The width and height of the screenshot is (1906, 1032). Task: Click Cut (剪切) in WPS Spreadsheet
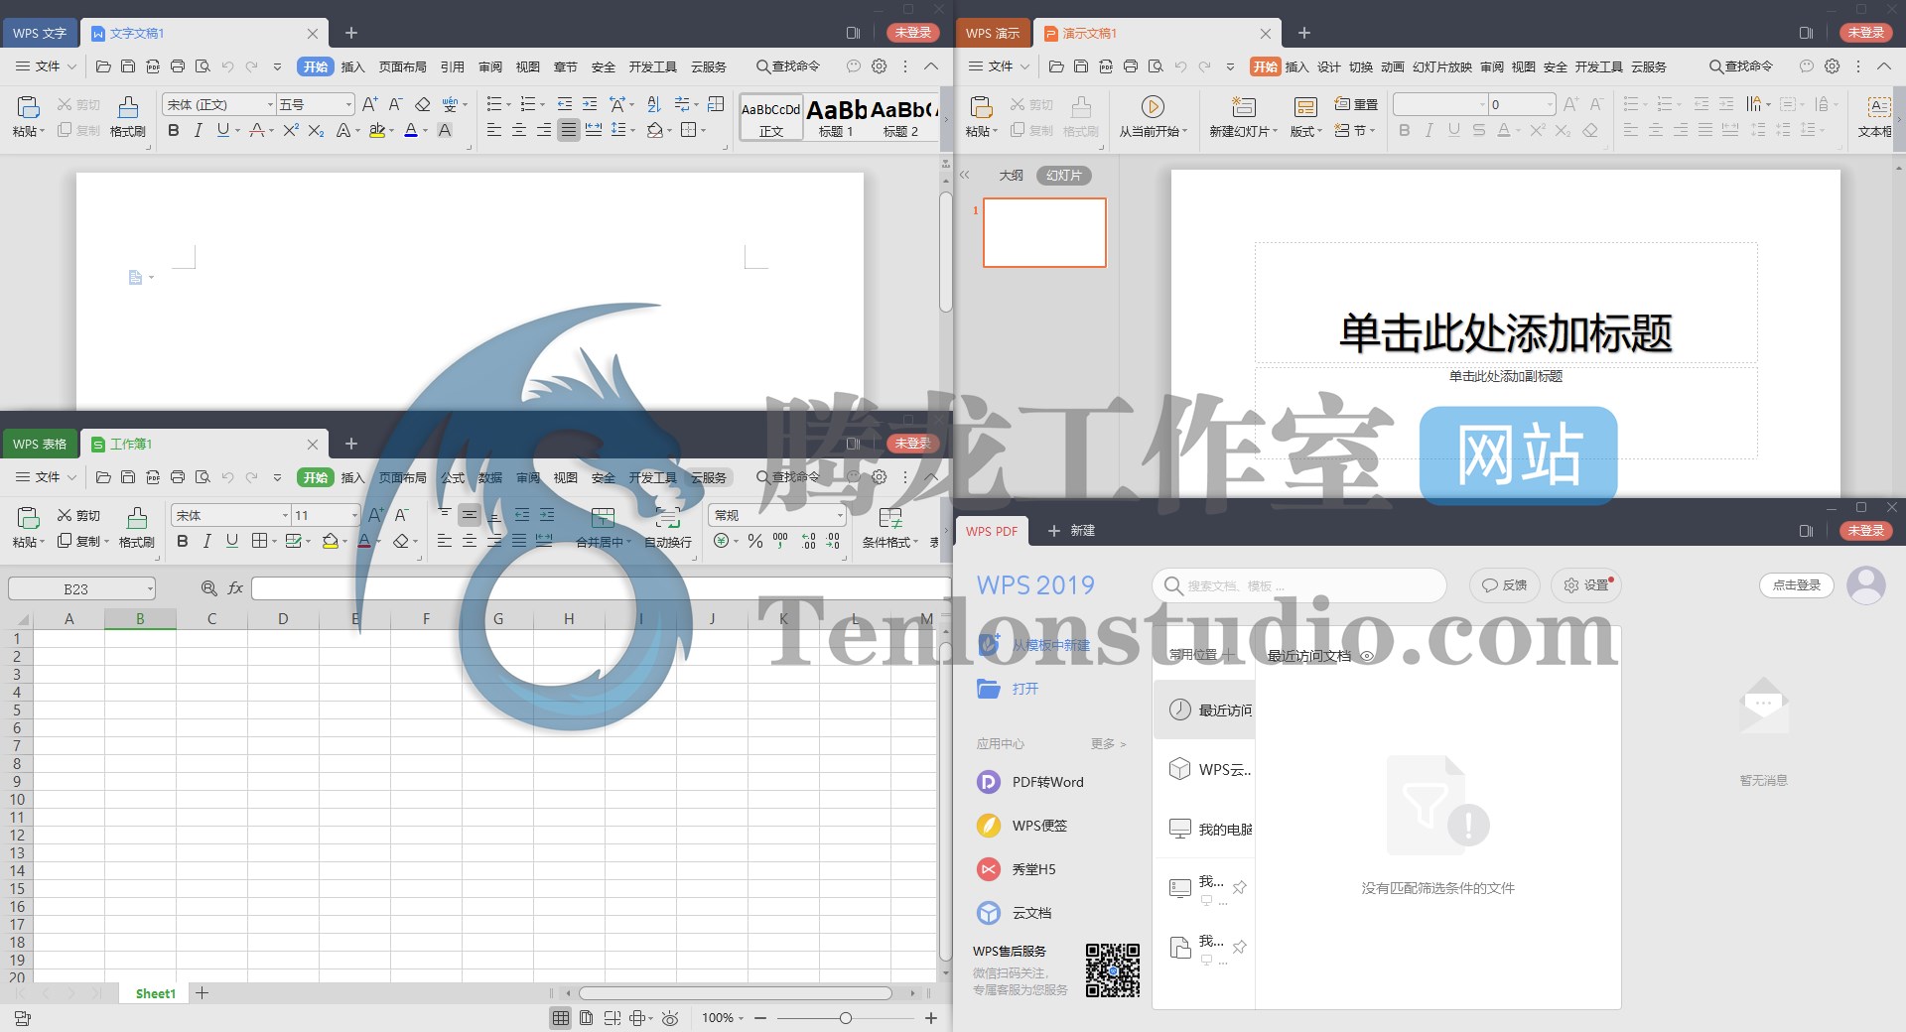point(78,515)
